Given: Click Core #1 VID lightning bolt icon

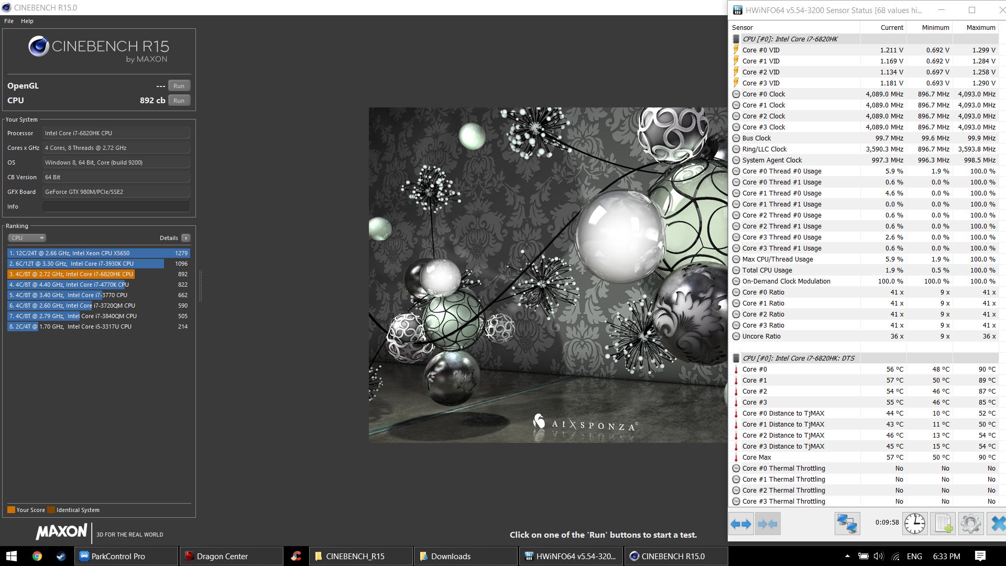Looking at the screenshot, I should coord(736,61).
